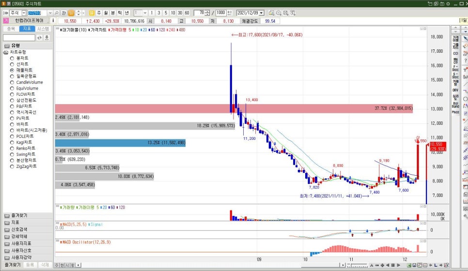Click the Bol Band indicator shortcut
The height and width of the screenshot is (271, 468).
click(x=455, y=105)
